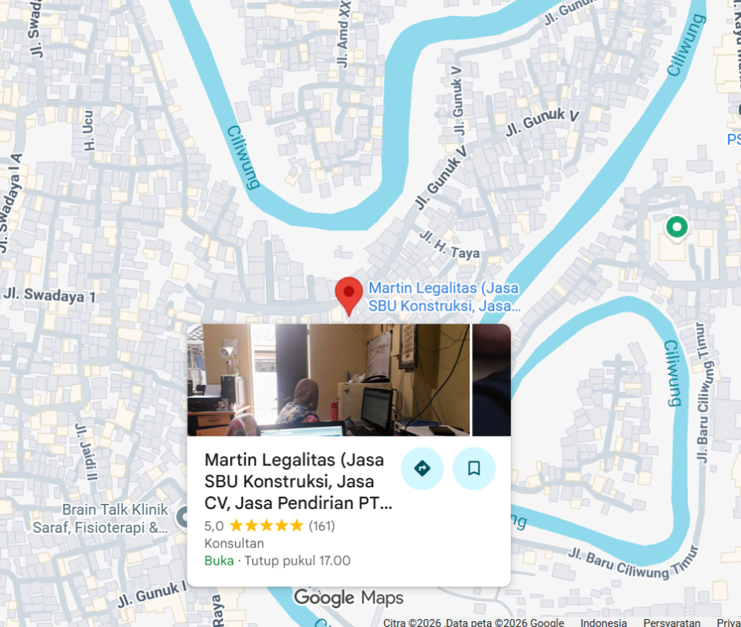Click the Indonesia footer link
This screenshot has height=627, width=741.
(x=604, y=622)
